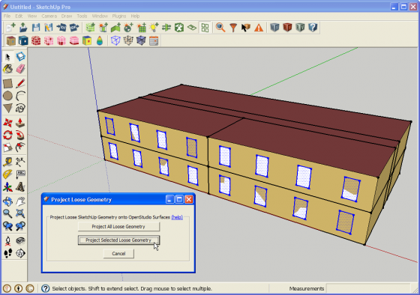
Task: Close the Project Loose Geometry dialog
Action: pyautogui.click(x=189, y=199)
